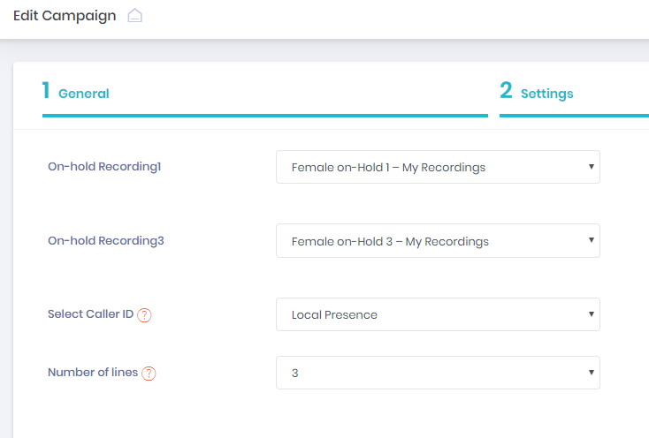Click the On-hold Recording3 field label
649x438 pixels.
click(x=106, y=240)
